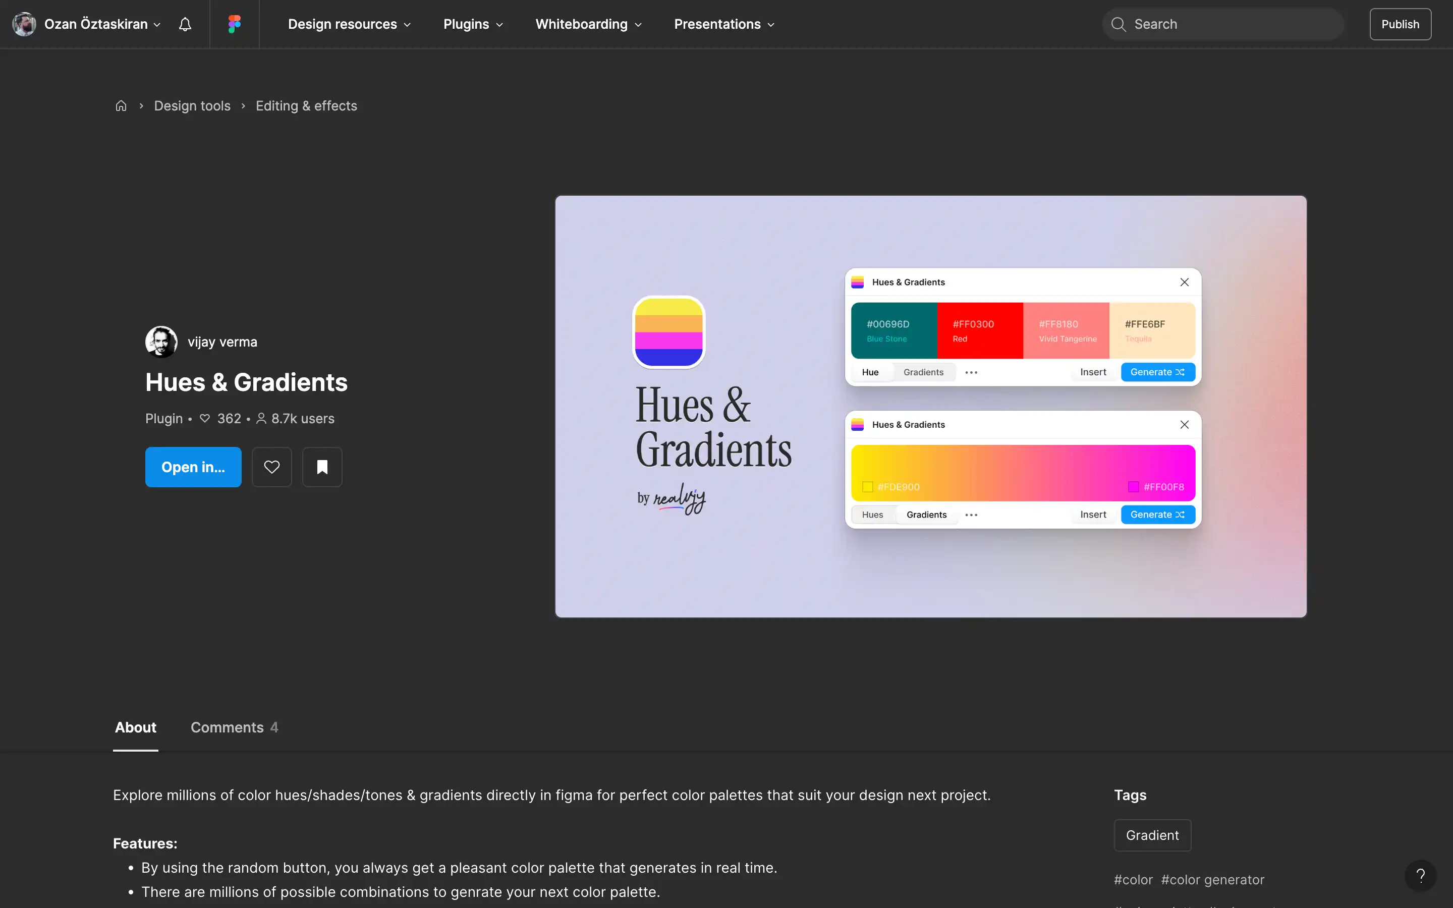This screenshot has width=1453, height=908.
Task: Open the Plugins dropdown menu
Action: pyautogui.click(x=473, y=24)
